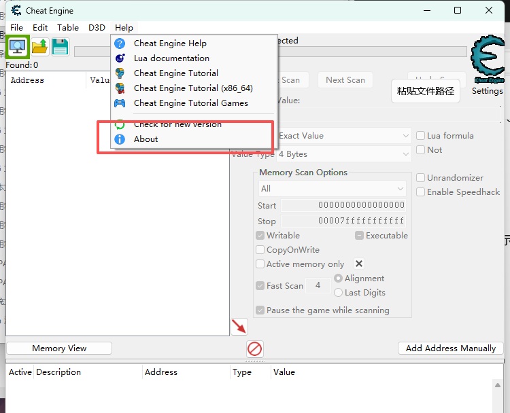Click the red clear address list icon
Image resolution: width=510 pixels, height=413 pixels.
click(255, 349)
